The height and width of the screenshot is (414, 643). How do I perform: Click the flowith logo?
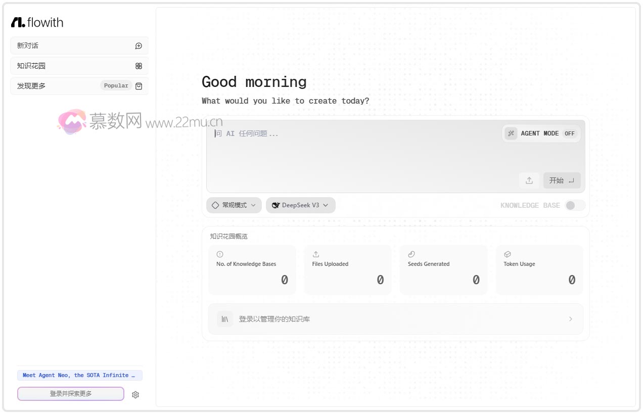[x=37, y=22]
